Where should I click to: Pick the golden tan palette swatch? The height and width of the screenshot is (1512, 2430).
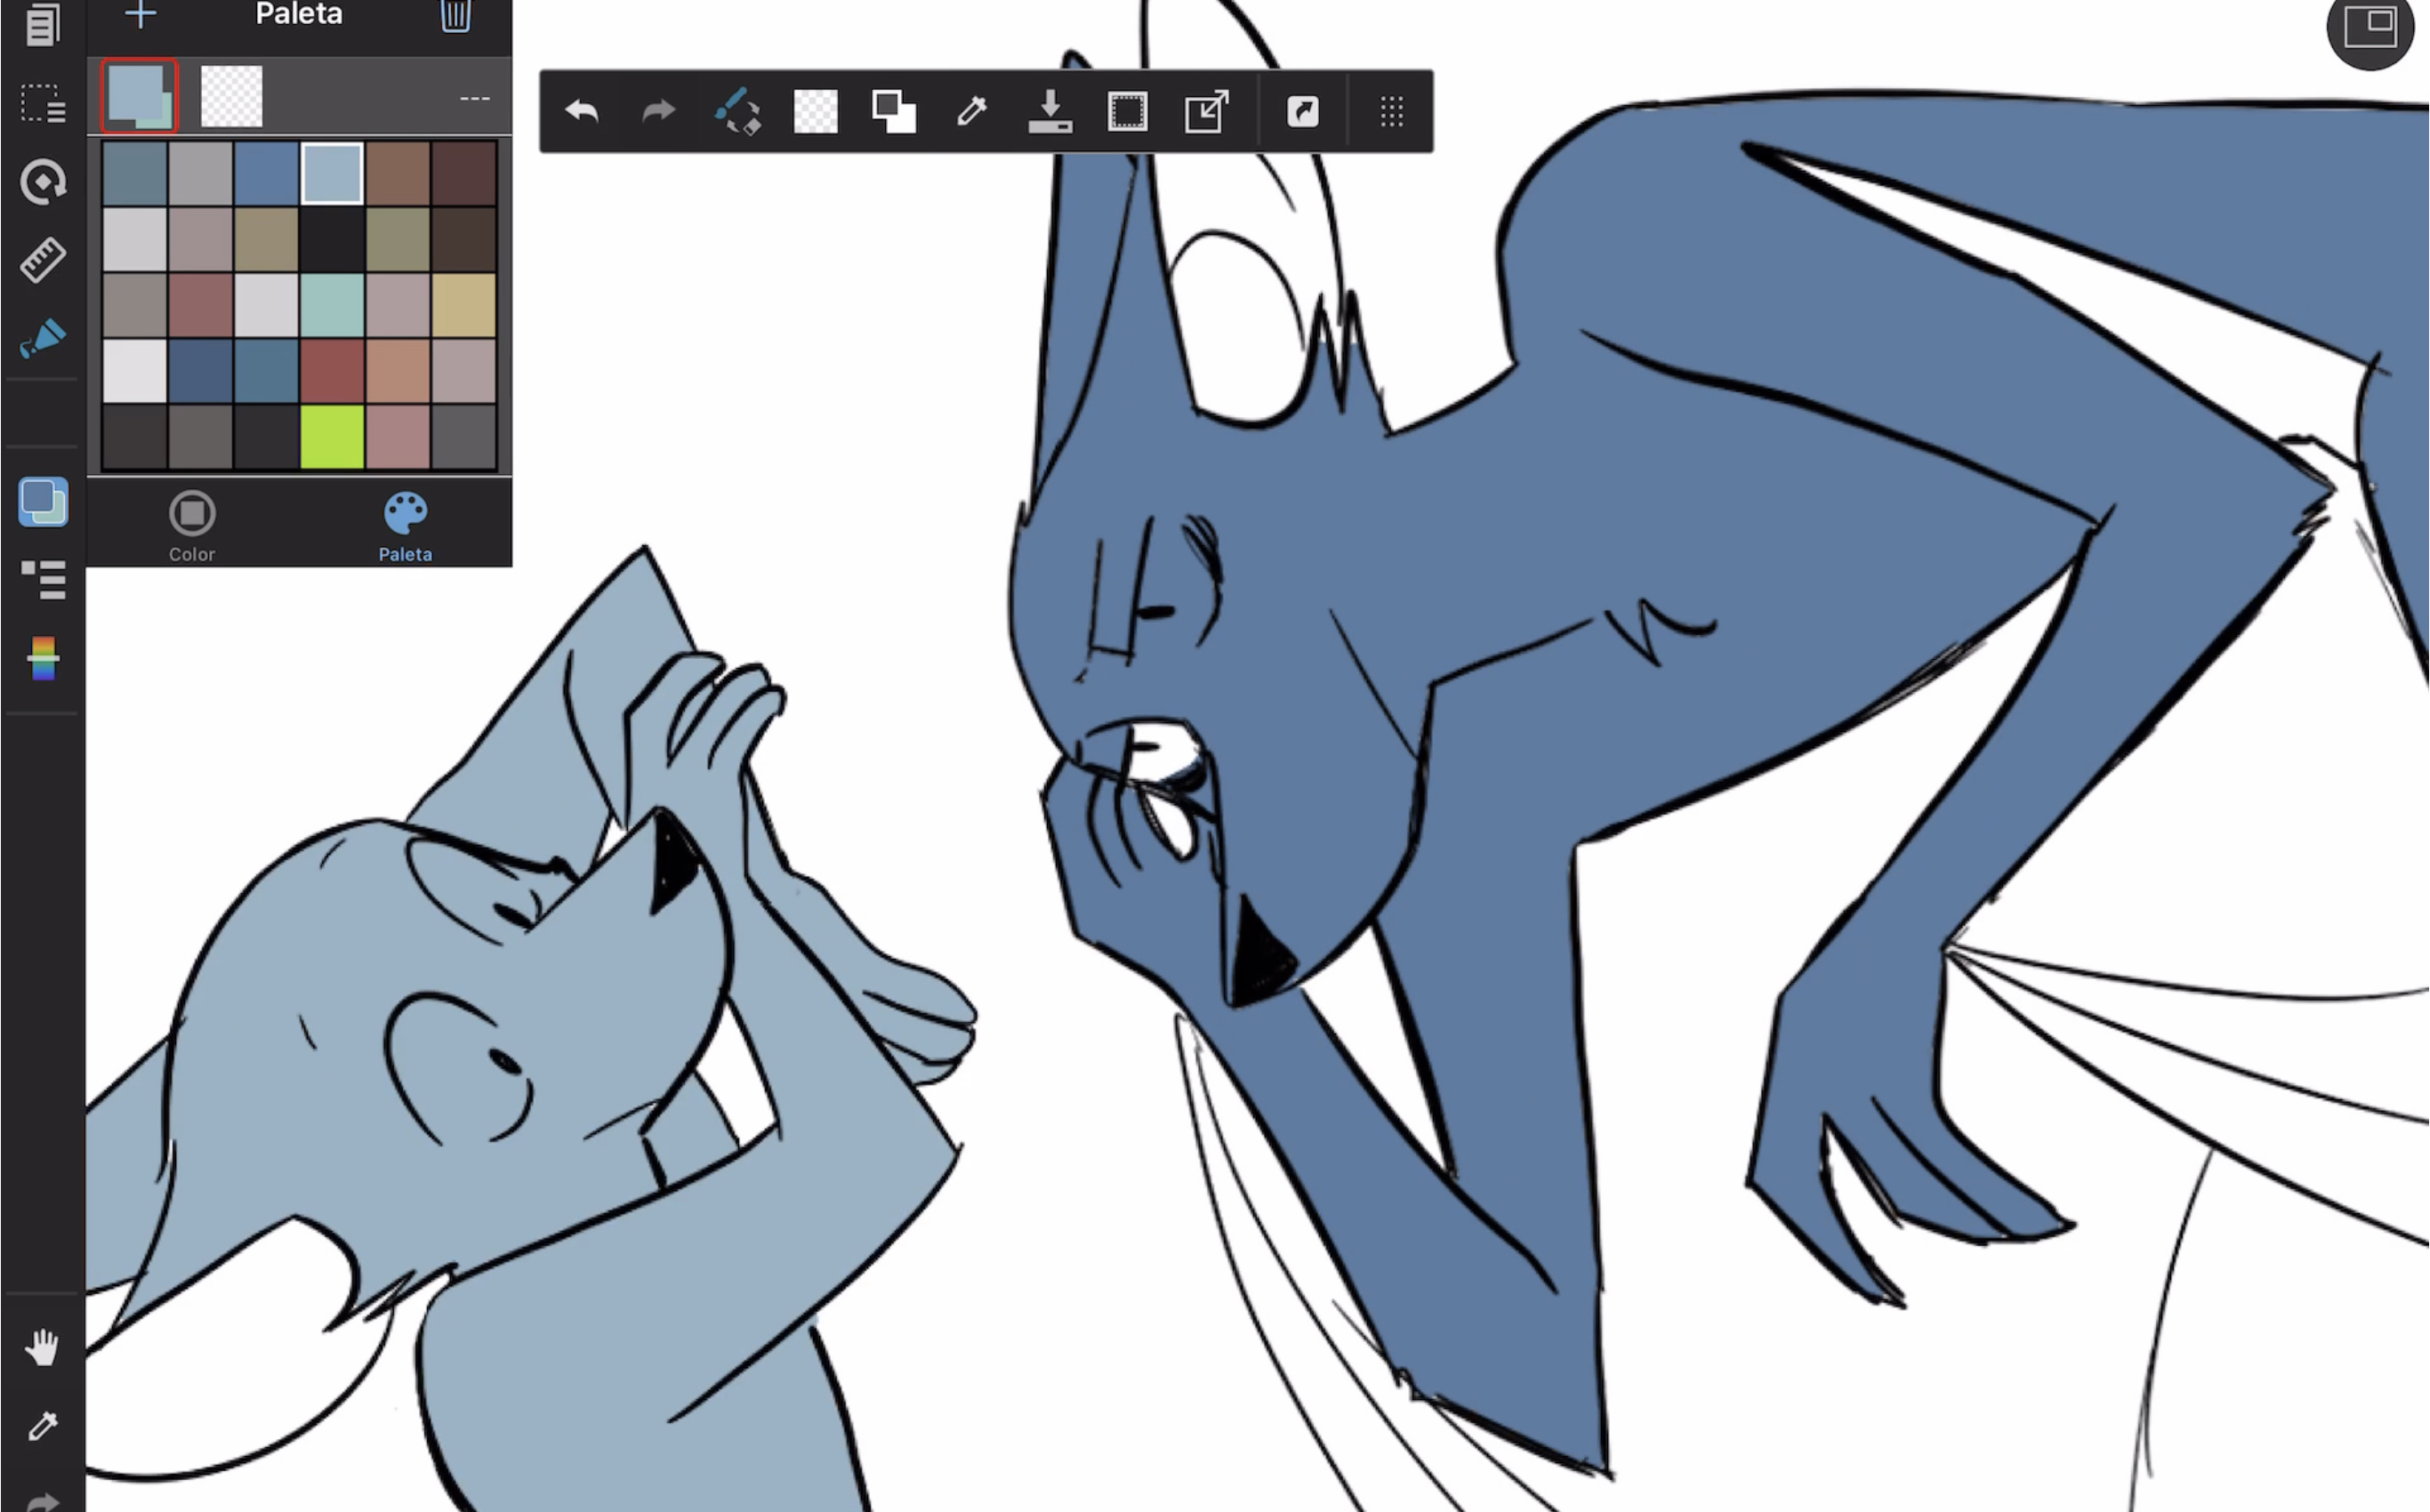point(464,305)
